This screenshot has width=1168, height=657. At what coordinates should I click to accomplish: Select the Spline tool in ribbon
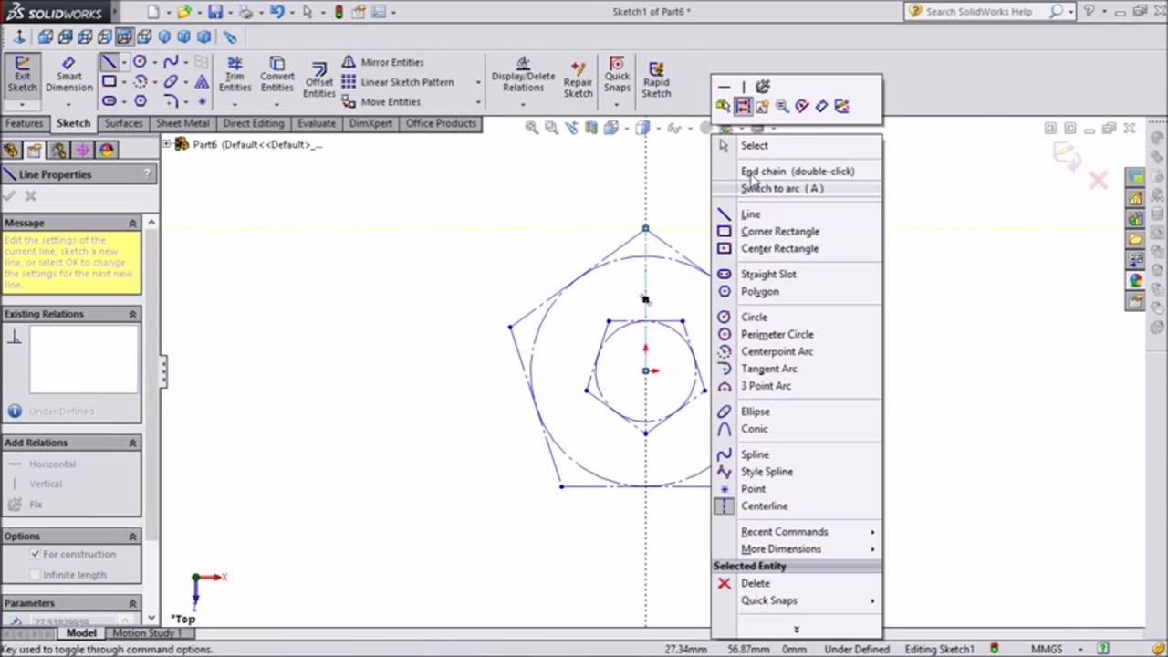click(x=171, y=62)
